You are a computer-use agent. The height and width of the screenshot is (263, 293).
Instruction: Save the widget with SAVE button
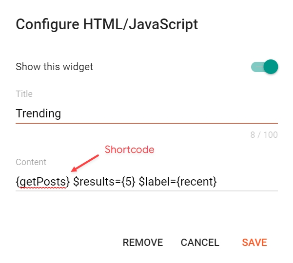(x=254, y=243)
